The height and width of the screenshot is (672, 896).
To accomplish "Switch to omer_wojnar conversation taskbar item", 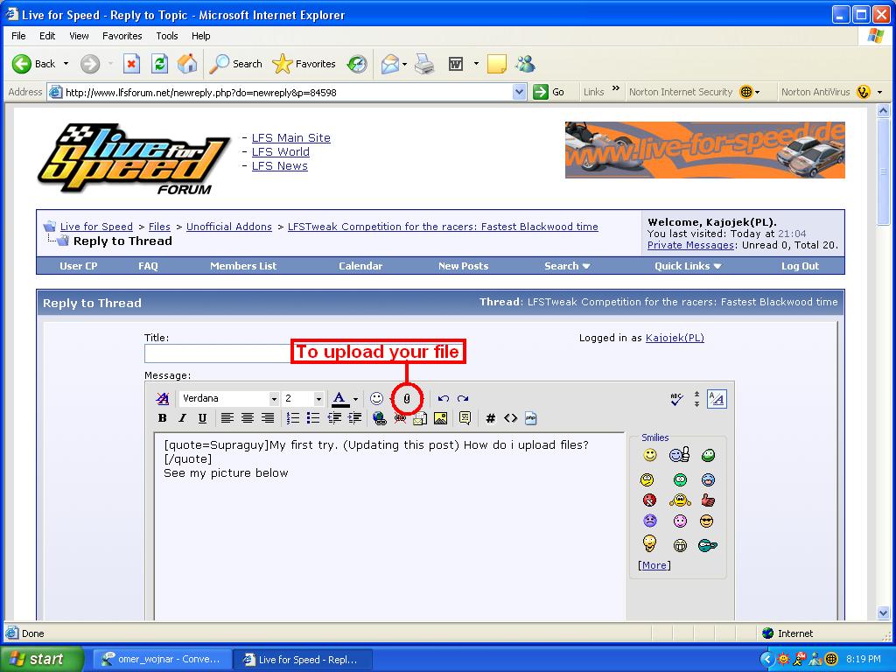I will point(161,659).
